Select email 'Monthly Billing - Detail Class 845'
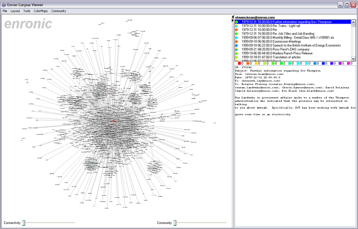Screen dimensions: 358x229 click(x=293, y=37)
